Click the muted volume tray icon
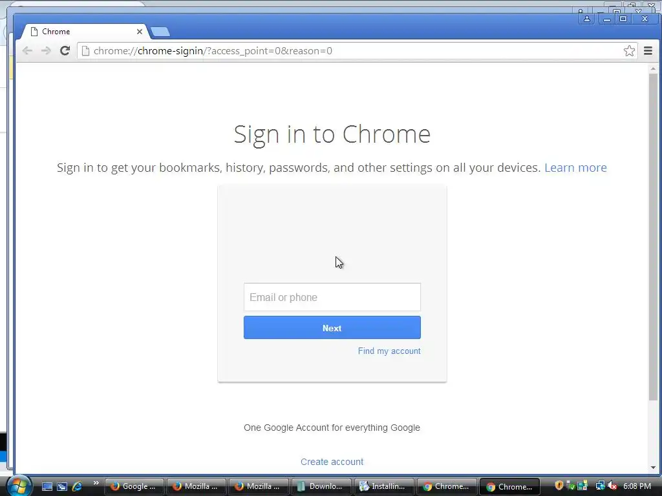 tap(613, 486)
